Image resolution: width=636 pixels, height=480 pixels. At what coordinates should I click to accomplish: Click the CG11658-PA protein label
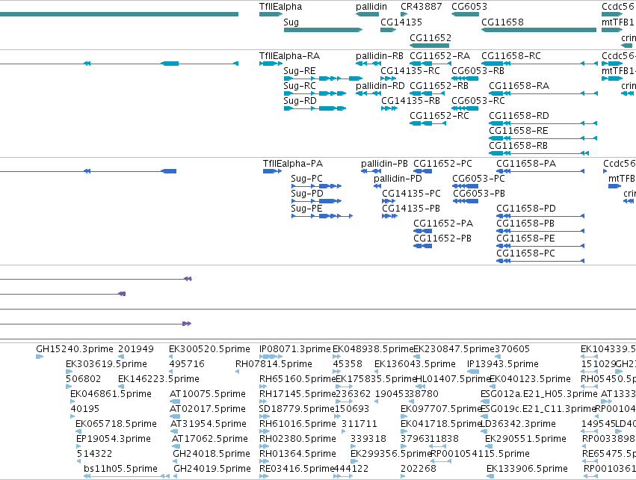(526, 164)
